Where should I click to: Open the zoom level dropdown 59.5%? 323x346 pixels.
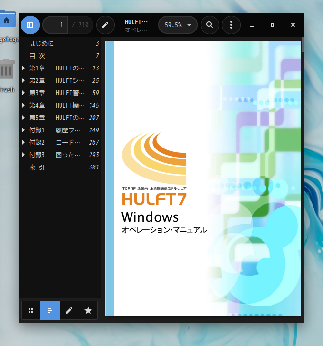[178, 25]
